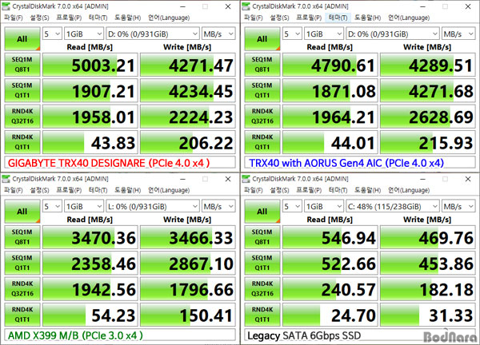This screenshot has height=345, width=480.
Task: Open 프로필(P) menu in AMD X399 window
Action: pyautogui.click(x=69, y=190)
